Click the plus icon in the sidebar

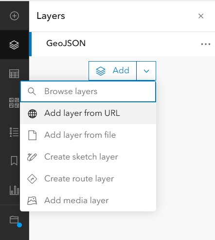point(15,16)
